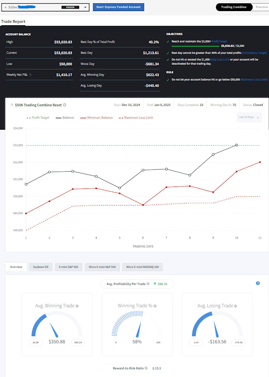The height and width of the screenshot is (377, 269).
Task: Select the Overview tab
Action: [16, 267]
